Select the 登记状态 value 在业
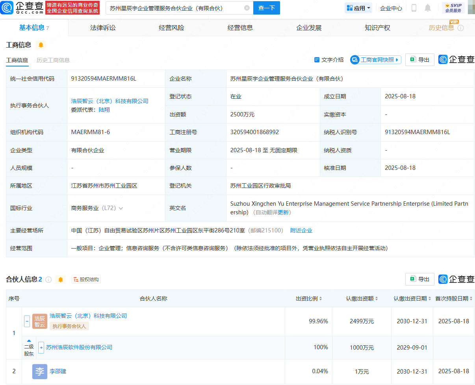The width and height of the screenshot is (475, 385). (x=236, y=96)
